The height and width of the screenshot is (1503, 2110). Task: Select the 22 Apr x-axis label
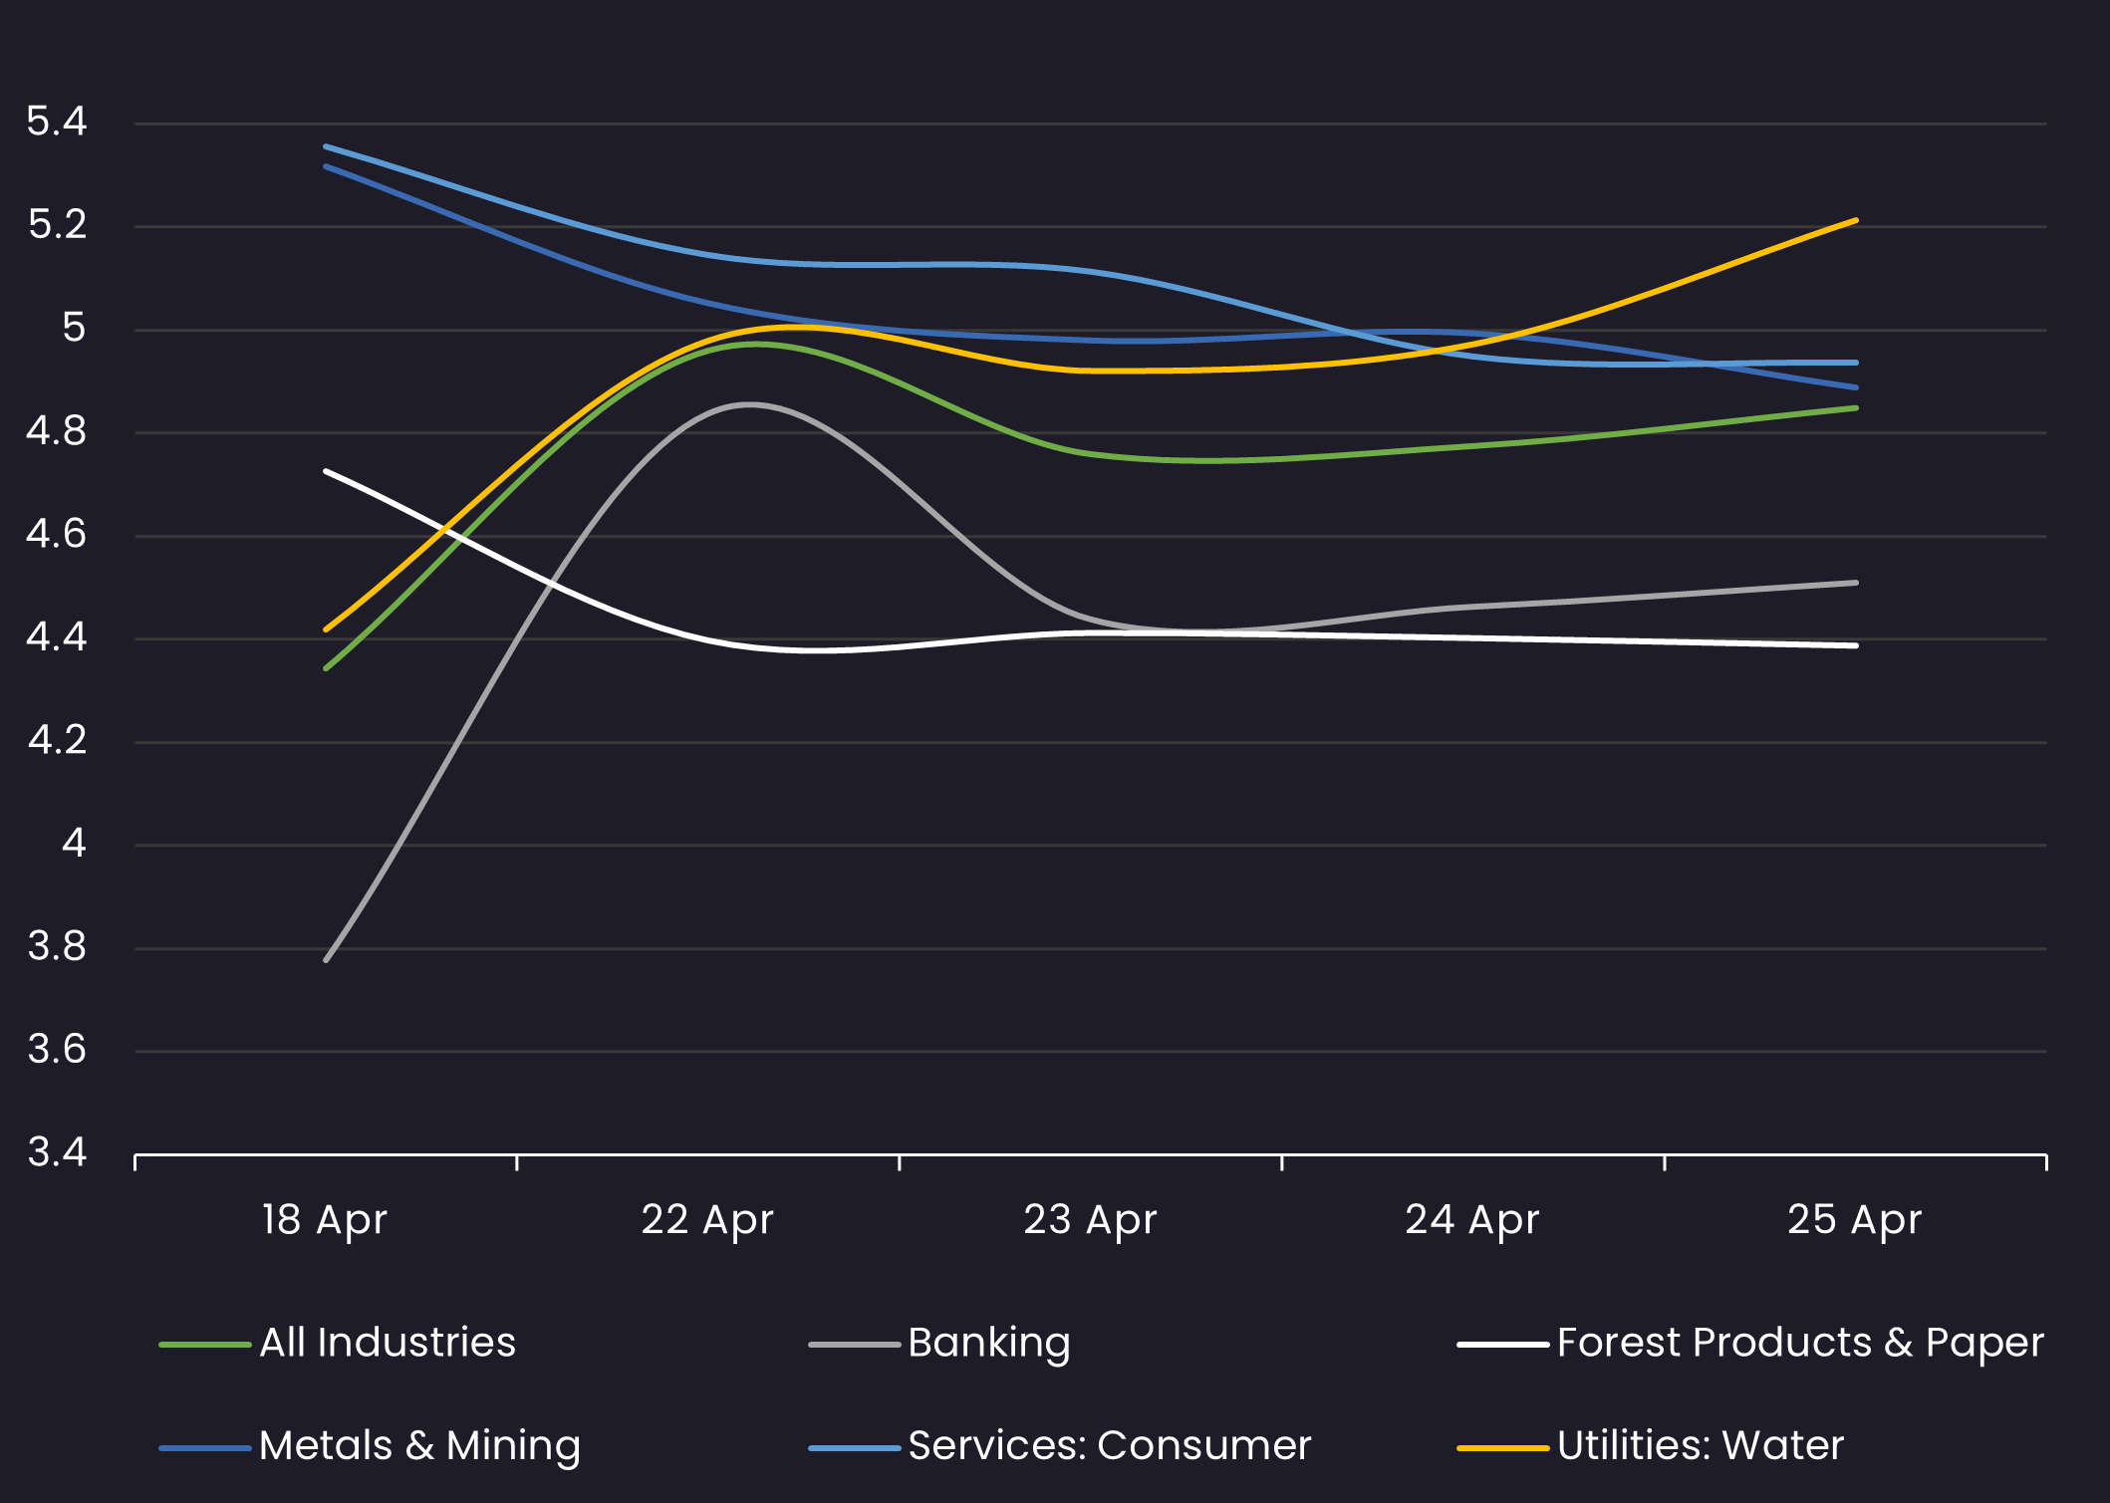tap(707, 1220)
